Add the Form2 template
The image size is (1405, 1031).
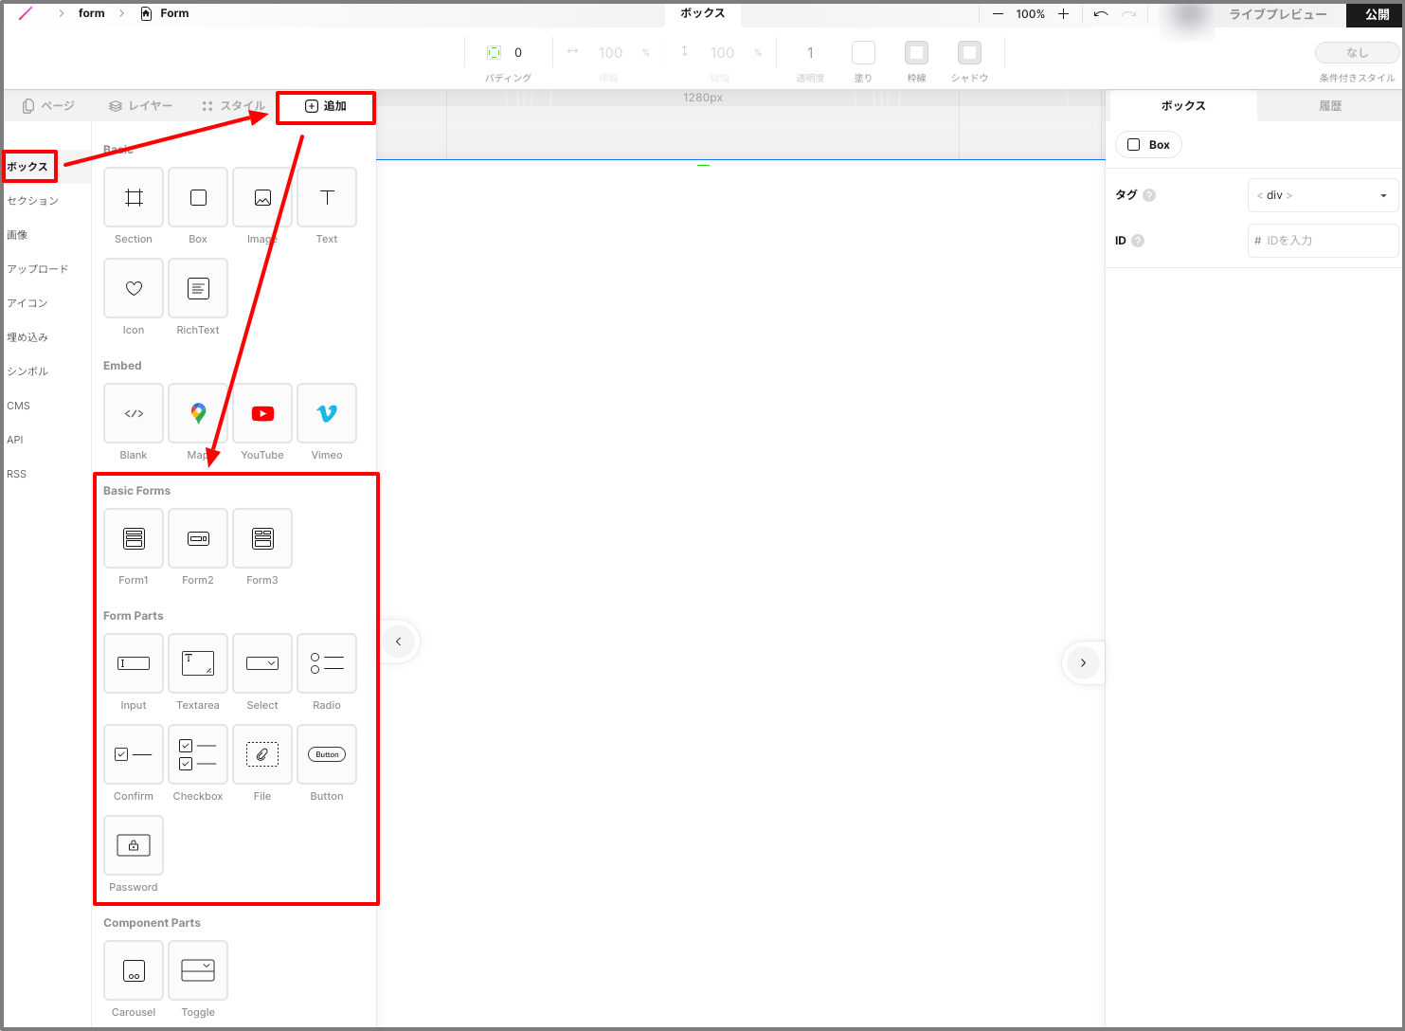(x=198, y=538)
